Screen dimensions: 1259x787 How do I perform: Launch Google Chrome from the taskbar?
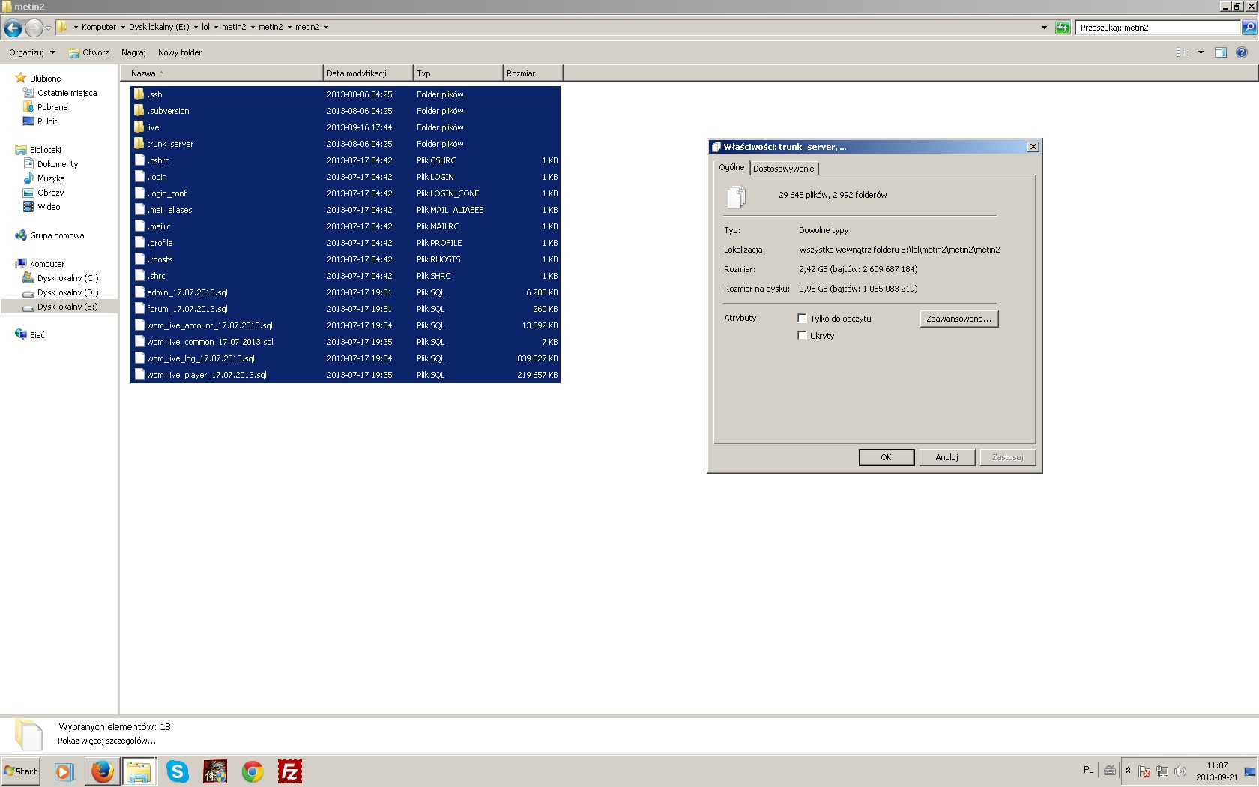pos(253,771)
